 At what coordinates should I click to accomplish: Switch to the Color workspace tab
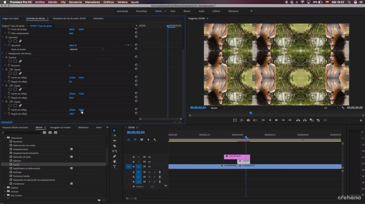173,11
